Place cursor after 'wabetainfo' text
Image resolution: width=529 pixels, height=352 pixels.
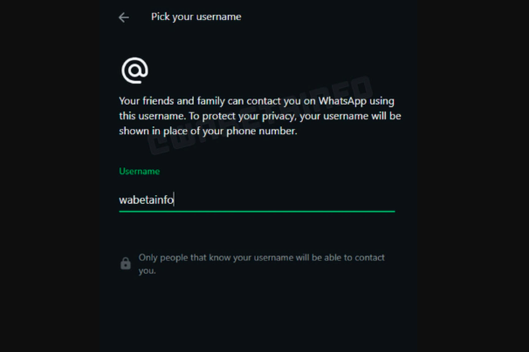175,200
